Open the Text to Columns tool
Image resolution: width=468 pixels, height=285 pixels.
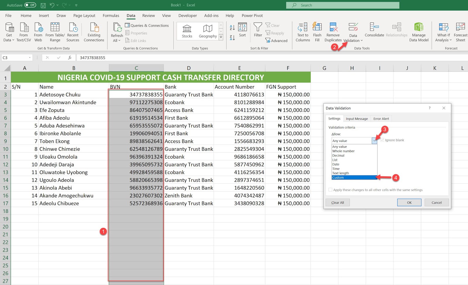[302, 32]
